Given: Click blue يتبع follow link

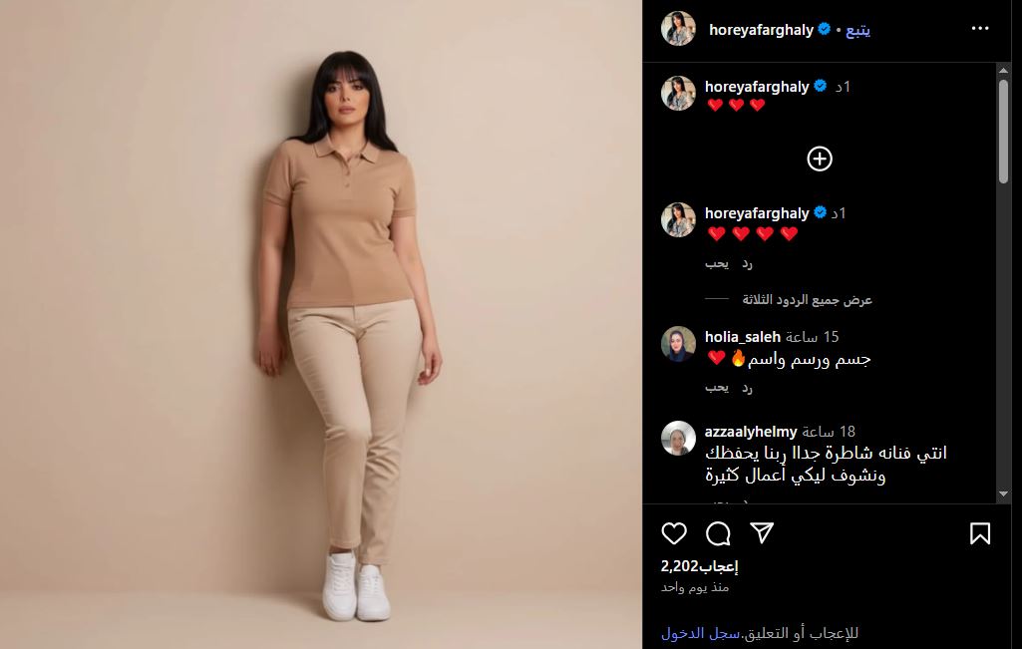Looking at the screenshot, I should 857,30.
